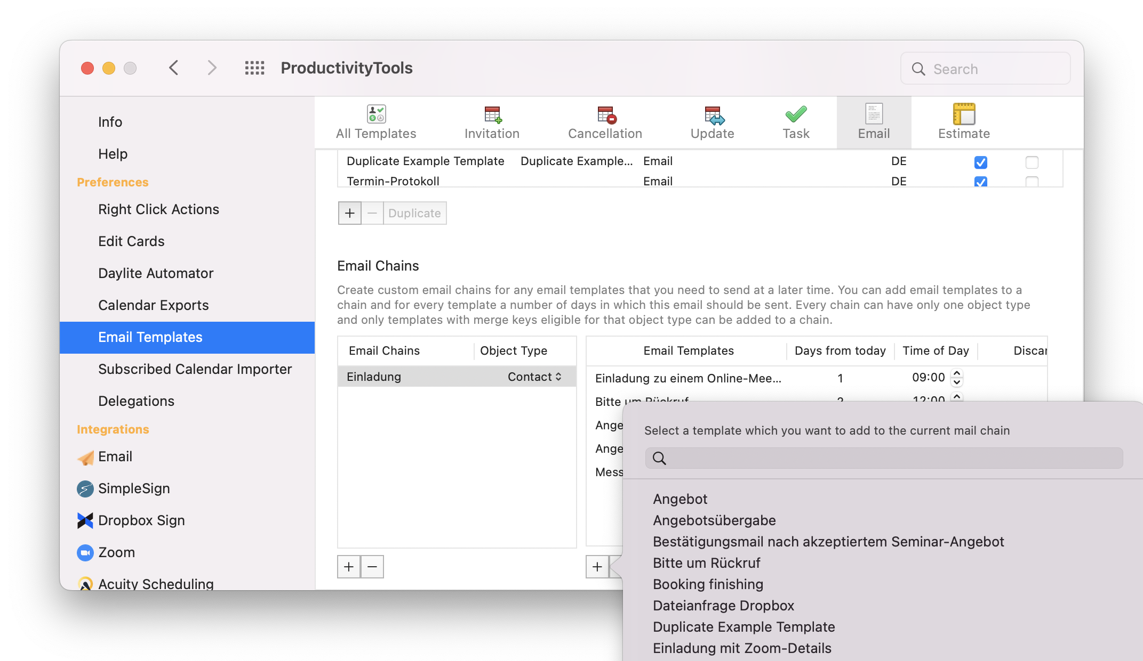
Task: Choose Bitte um Rückruf in popover list
Action: pyautogui.click(x=706, y=563)
